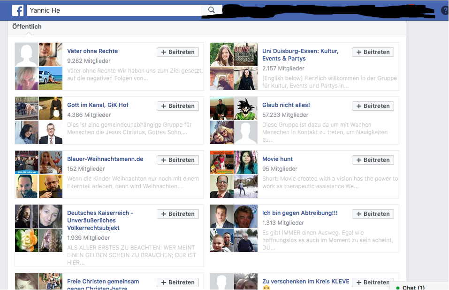The height and width of the screenshot is (290, 449).
Task: Select the Öffentlich tab
Action: tap(27, 27)
